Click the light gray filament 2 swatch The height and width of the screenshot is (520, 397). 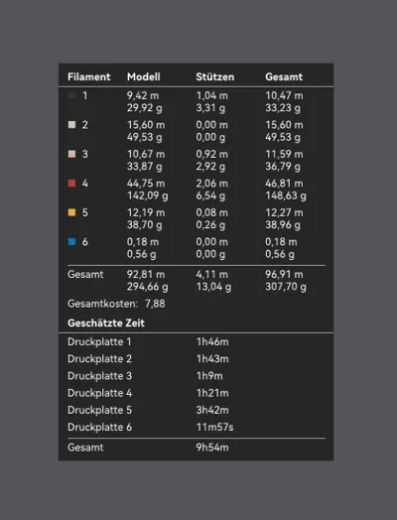[x=72, y=125]
